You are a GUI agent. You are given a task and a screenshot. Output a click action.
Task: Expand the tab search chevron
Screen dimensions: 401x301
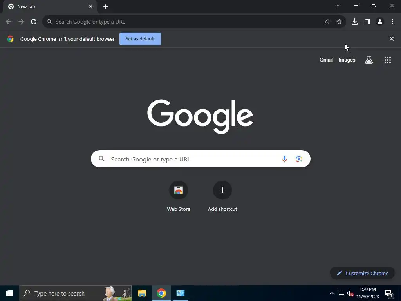pos(338,5)
